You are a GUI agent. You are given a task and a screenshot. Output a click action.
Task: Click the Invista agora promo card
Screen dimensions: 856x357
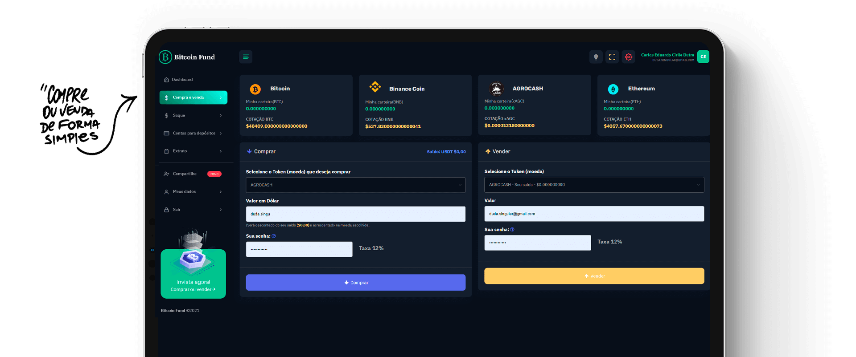point(193,274)
